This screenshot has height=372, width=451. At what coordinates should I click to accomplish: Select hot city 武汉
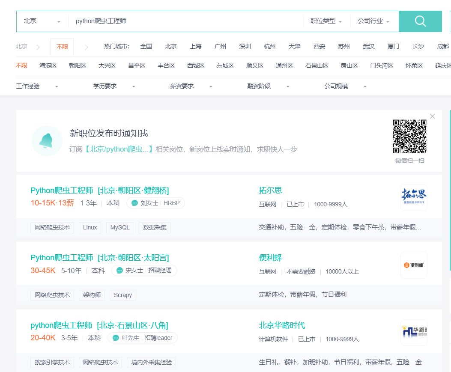pyautogui.click(x=369, y=47)
